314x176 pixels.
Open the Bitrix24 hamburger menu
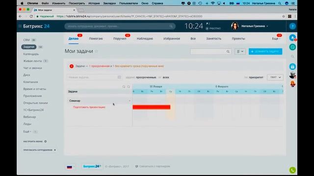pyautogui.click(x=20, y=26)
